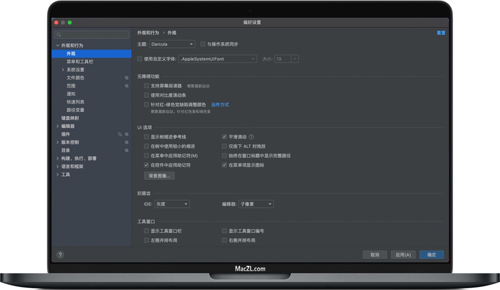
Task: Click the language icon next to 插件
Action: coord(120,134)
